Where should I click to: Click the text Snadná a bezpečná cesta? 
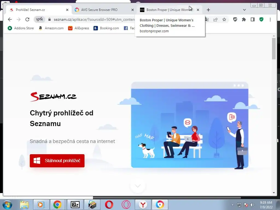point(72,141)
